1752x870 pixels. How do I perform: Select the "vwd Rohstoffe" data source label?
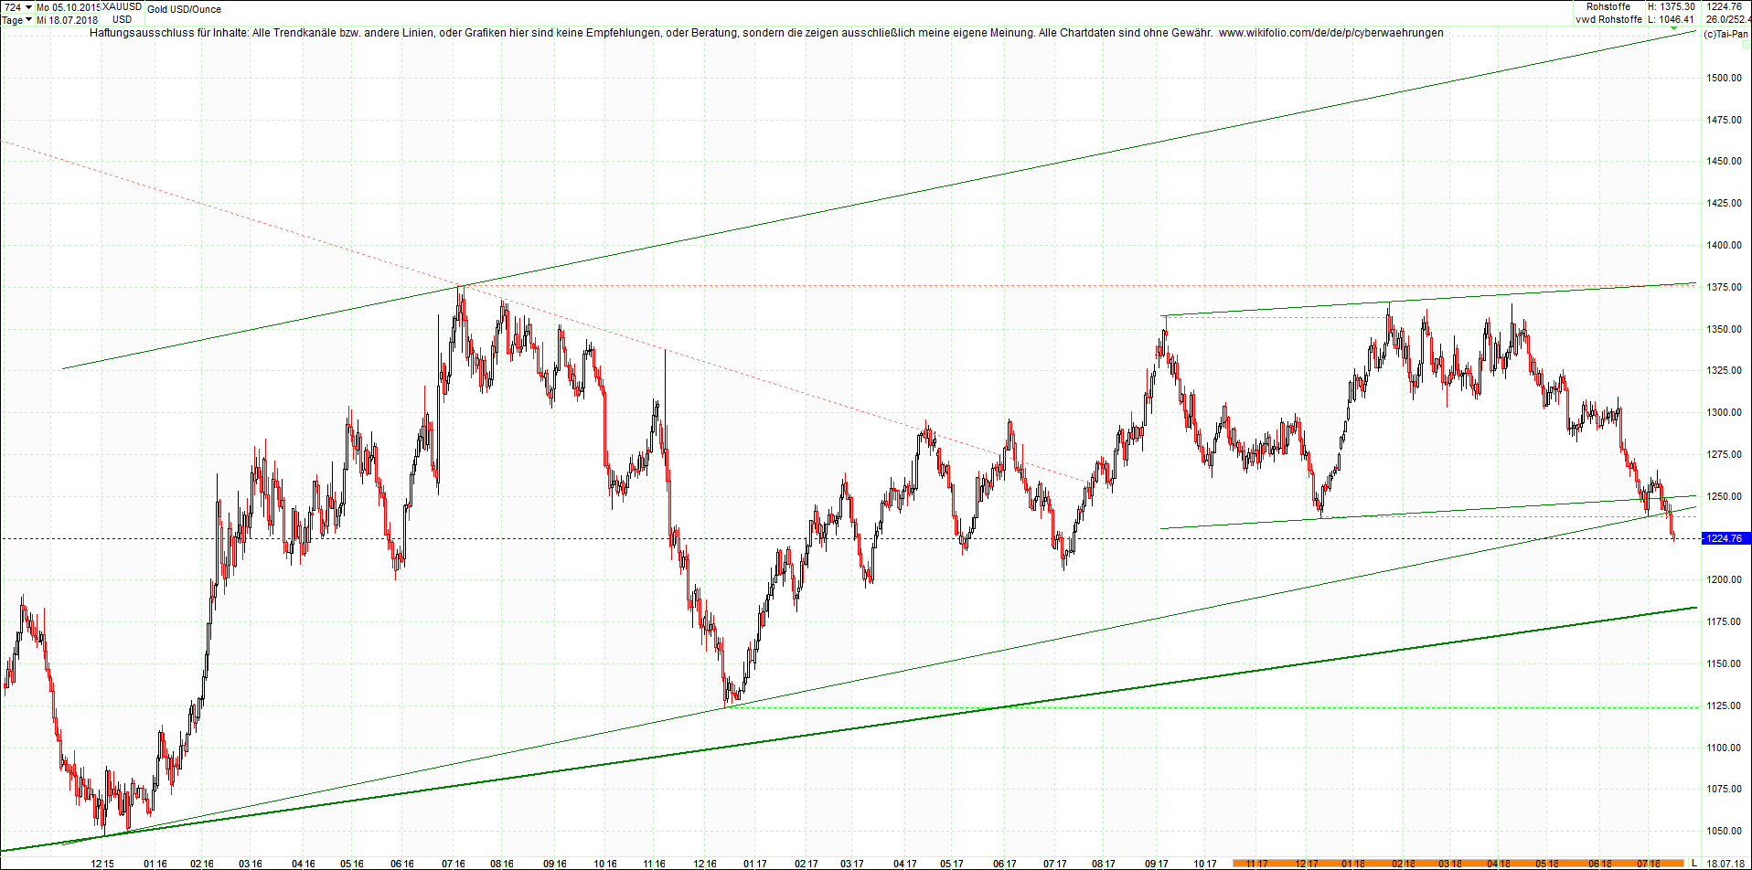[1608, 19]
